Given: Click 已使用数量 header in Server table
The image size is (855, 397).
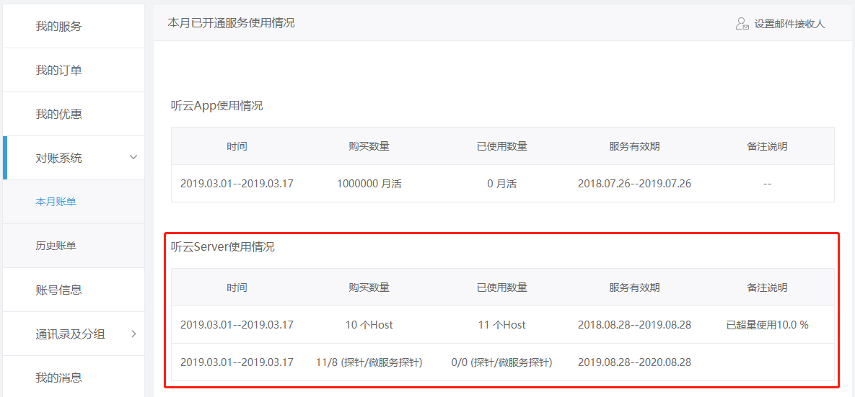Looking at the screenshot, I should point(501,287).
